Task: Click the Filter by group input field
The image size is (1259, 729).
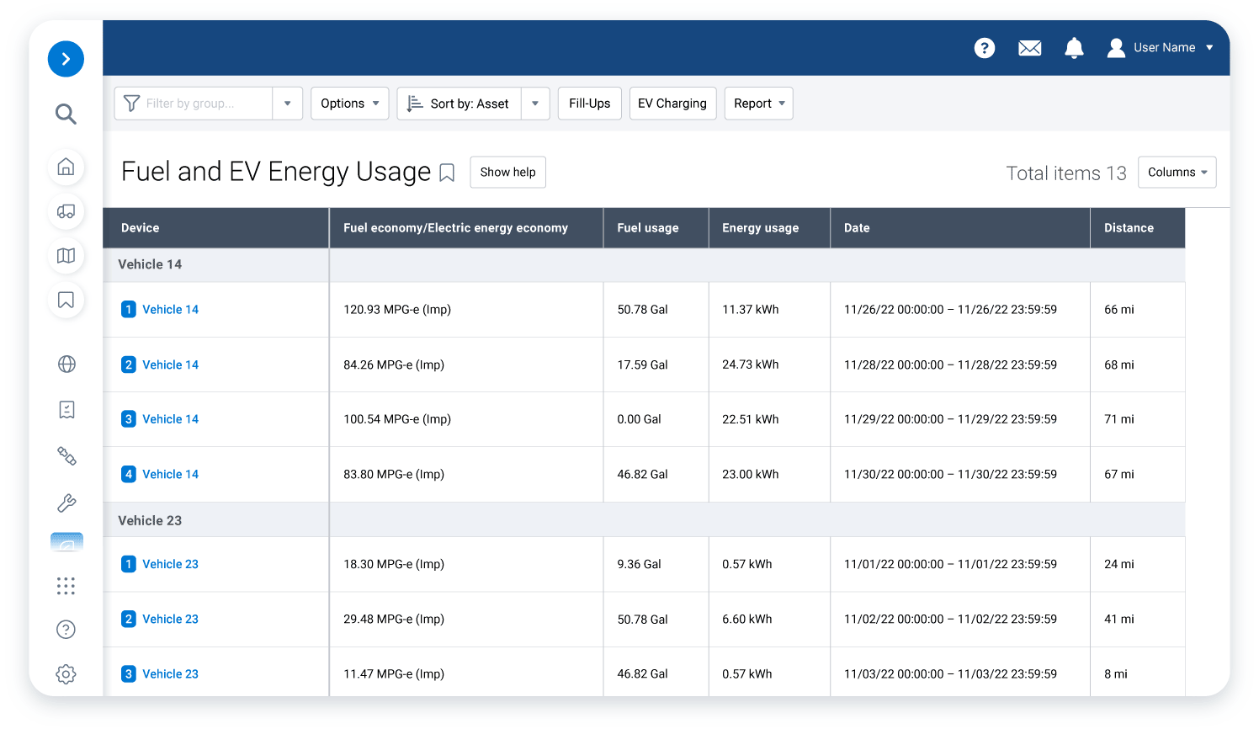Action: [x=202, y=104]
